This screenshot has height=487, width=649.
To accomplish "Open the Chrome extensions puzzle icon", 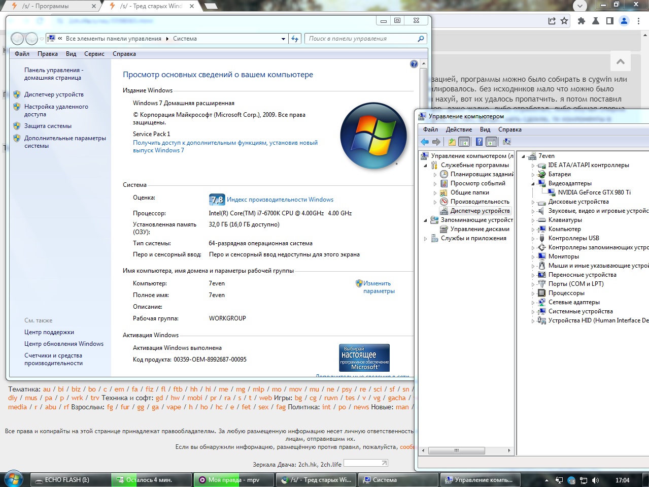I will click(x=582, y=21).
